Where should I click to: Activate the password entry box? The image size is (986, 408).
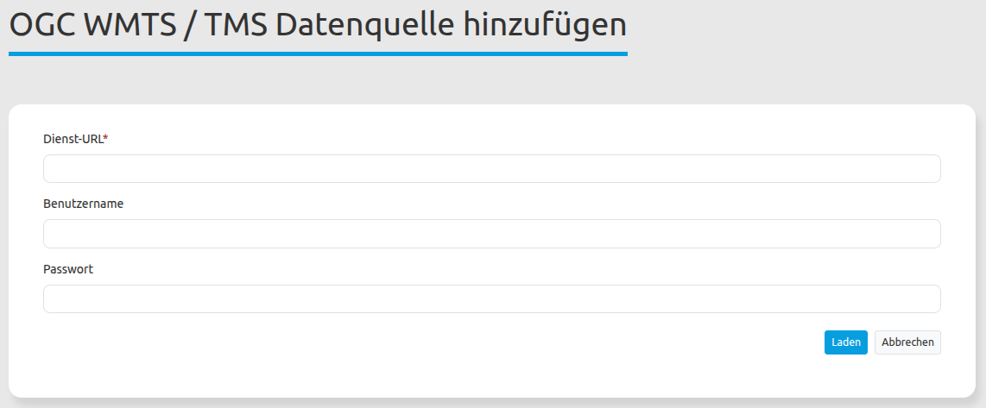point(491,299)
